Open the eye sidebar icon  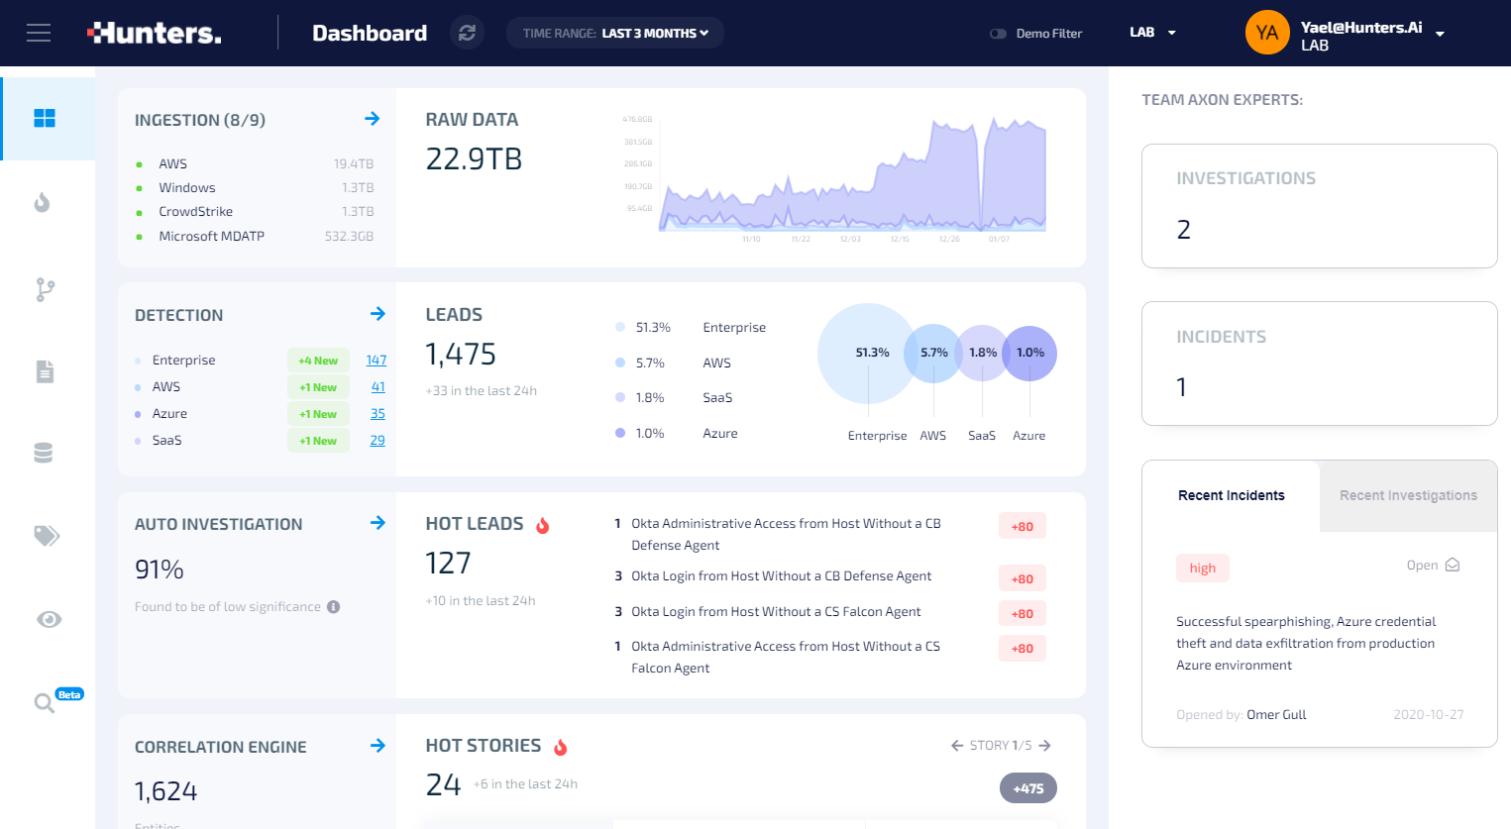coord(49,619)
